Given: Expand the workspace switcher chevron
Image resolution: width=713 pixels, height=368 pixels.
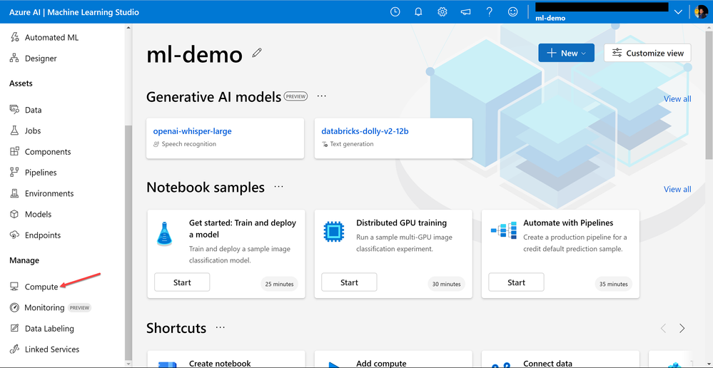Looking at the screenshot, I should point(678,12).
